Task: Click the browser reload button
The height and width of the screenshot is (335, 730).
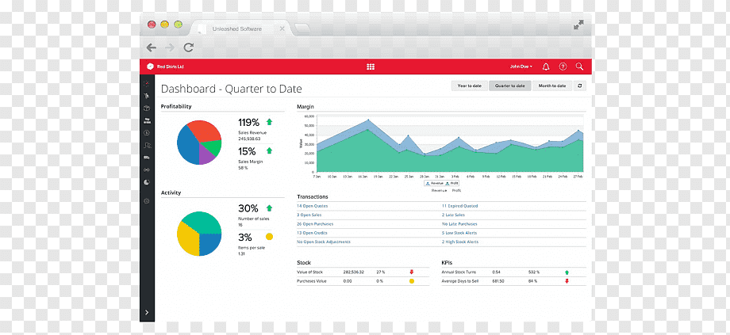Action: click(x=189, y=47)
